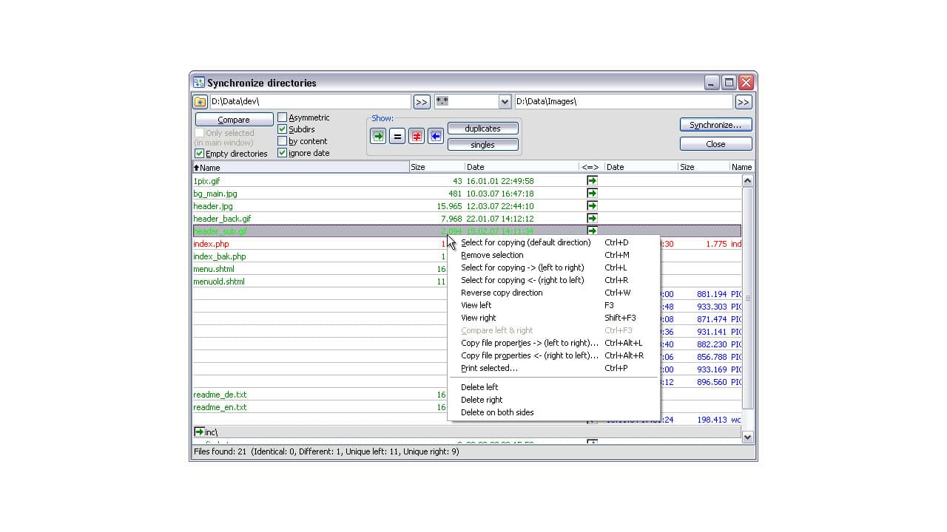Click the Synchronize button
The height and width of the screenshot is (532, 947).
(x=715, y=124)
